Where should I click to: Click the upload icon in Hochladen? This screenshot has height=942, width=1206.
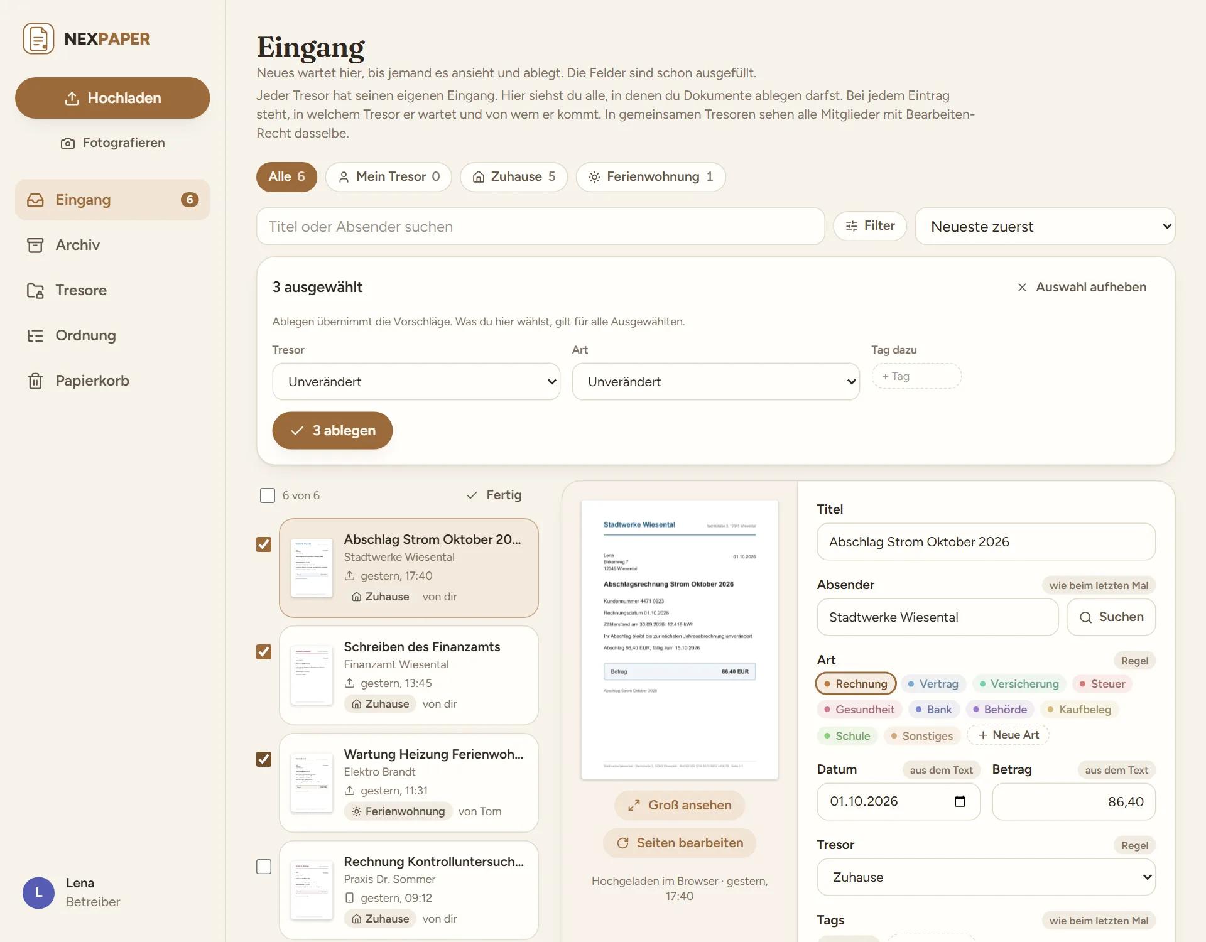point(72,99)
